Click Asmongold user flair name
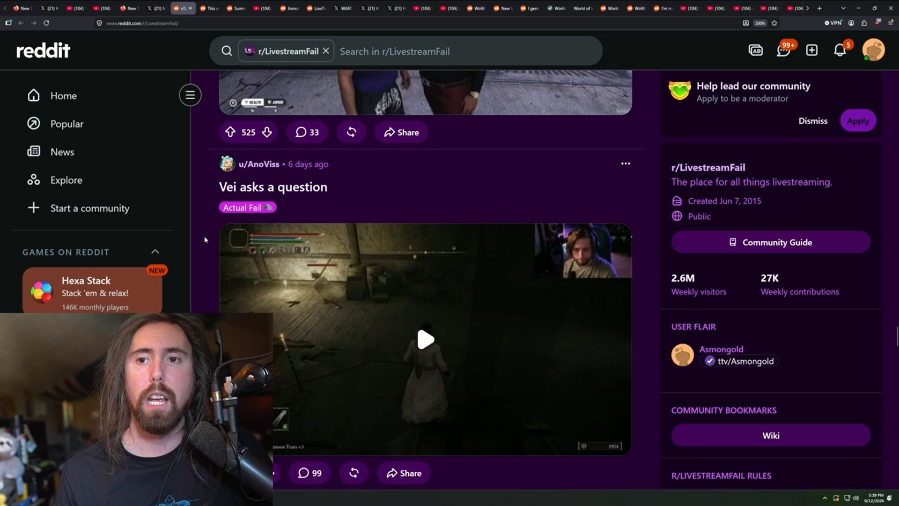This screenshot has height=506, width=899. [721, 349]
